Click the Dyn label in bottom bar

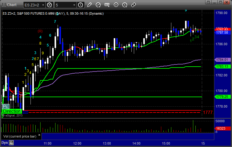pyautogui.click(x=5, y=143)
